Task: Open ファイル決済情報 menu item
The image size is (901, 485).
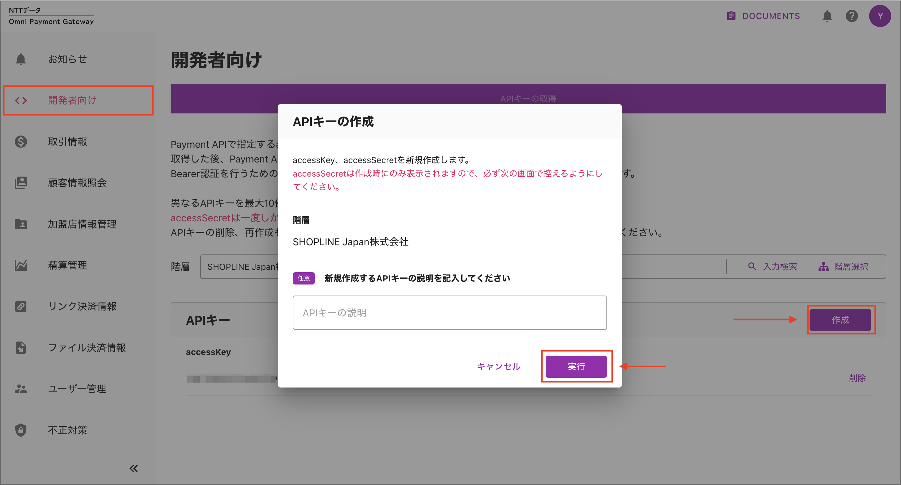Action: click(x=78, y=348)
